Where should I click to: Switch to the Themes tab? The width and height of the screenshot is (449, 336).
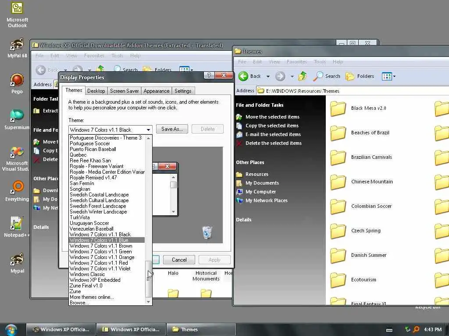[74, 90]
